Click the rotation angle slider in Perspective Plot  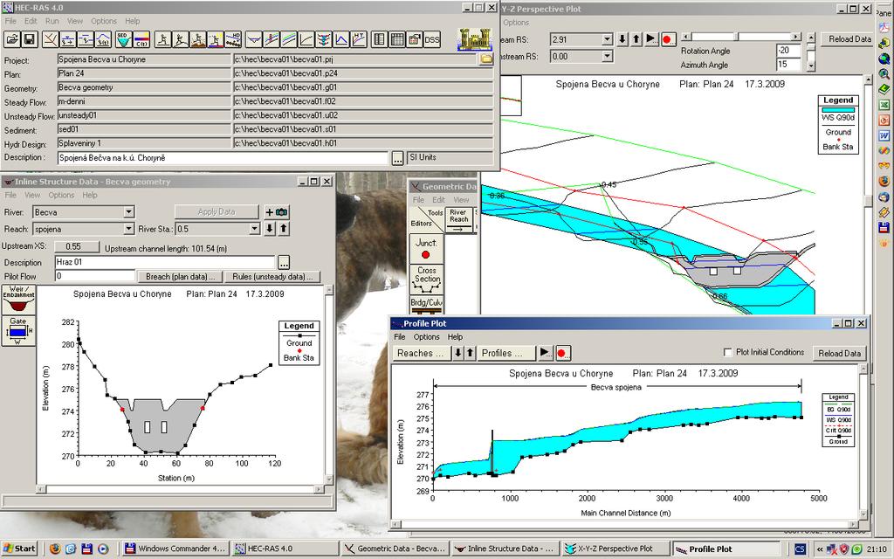741,37
